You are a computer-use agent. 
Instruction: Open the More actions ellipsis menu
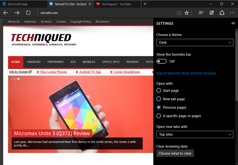coord(232,13)
